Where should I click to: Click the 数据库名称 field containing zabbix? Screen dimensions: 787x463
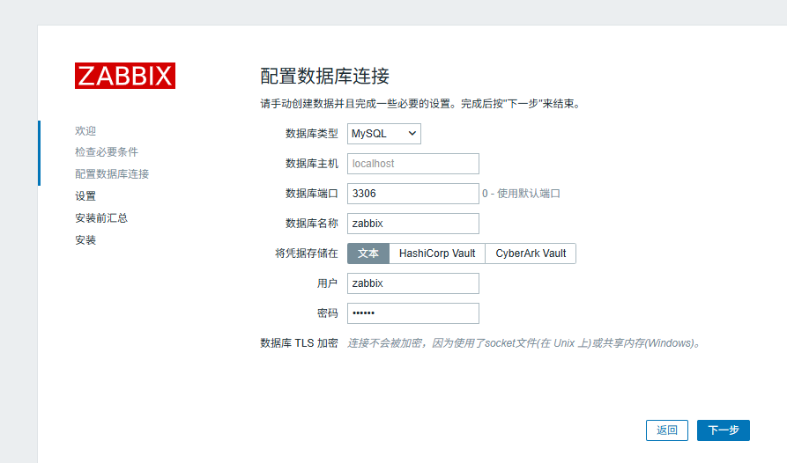click(x=413, y=224)
